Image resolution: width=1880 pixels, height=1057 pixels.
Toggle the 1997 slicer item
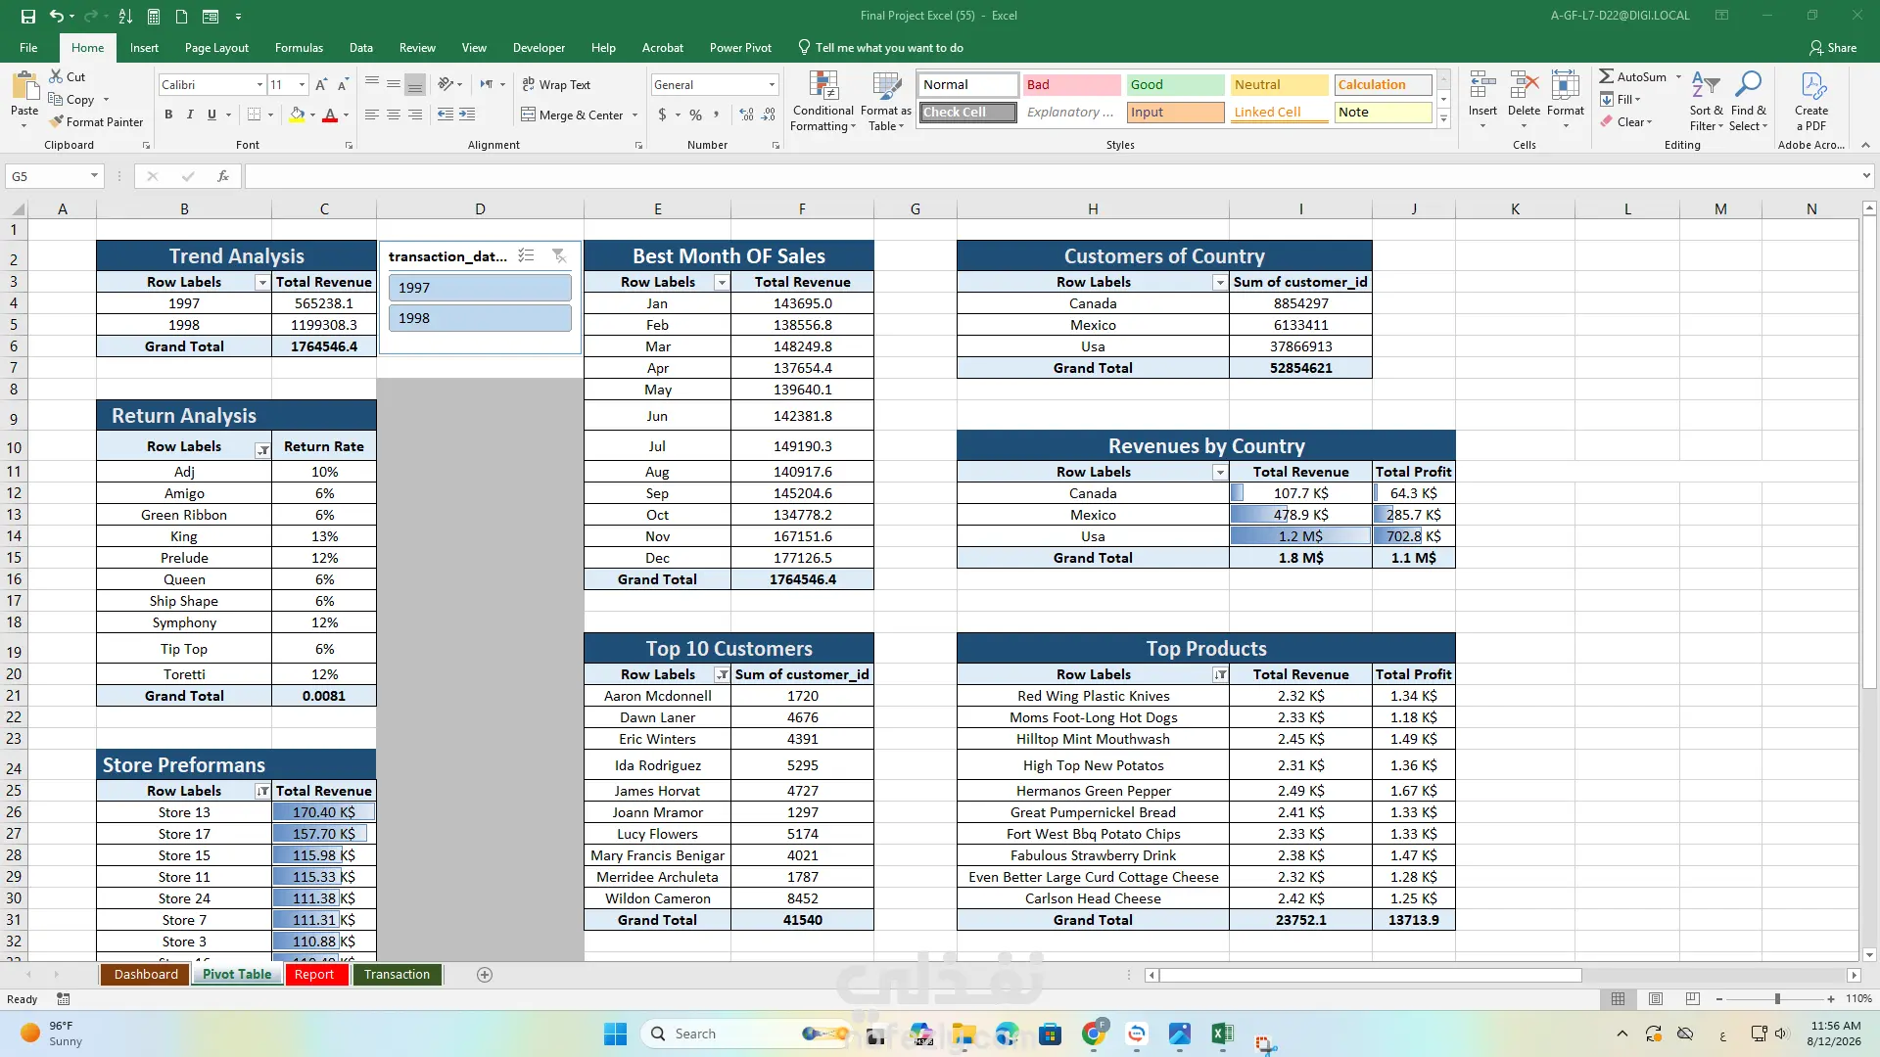pos(480,288)
